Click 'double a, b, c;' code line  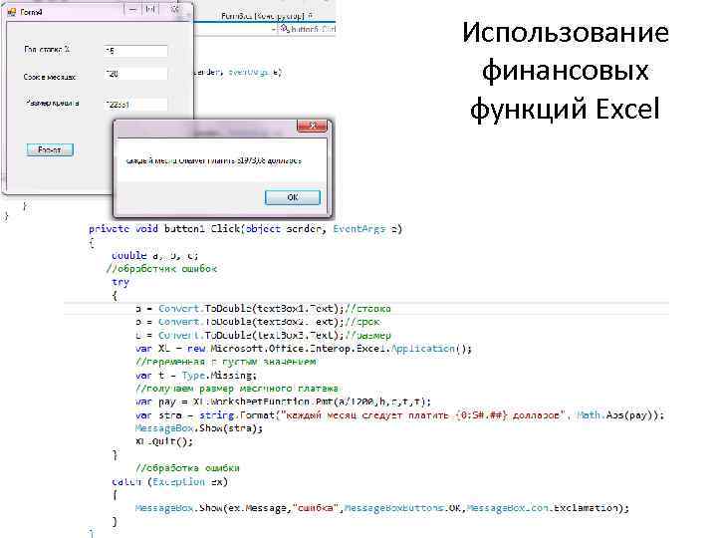[154, 255]
